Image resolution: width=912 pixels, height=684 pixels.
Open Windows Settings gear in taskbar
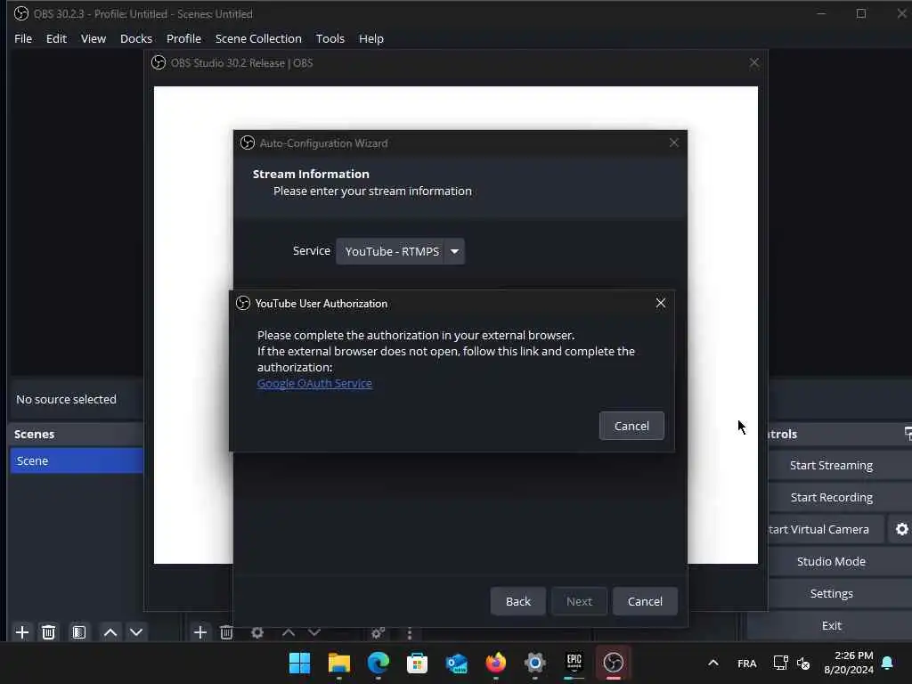pos(534,663)
